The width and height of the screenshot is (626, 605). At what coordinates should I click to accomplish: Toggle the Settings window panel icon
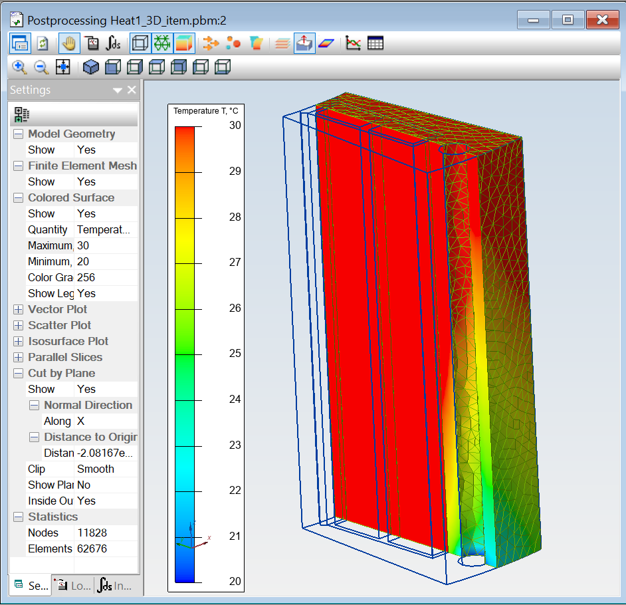[19, 43]
